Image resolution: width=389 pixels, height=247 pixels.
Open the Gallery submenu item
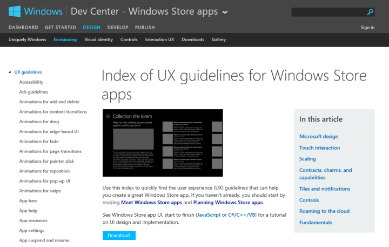(x=219, y=39)
